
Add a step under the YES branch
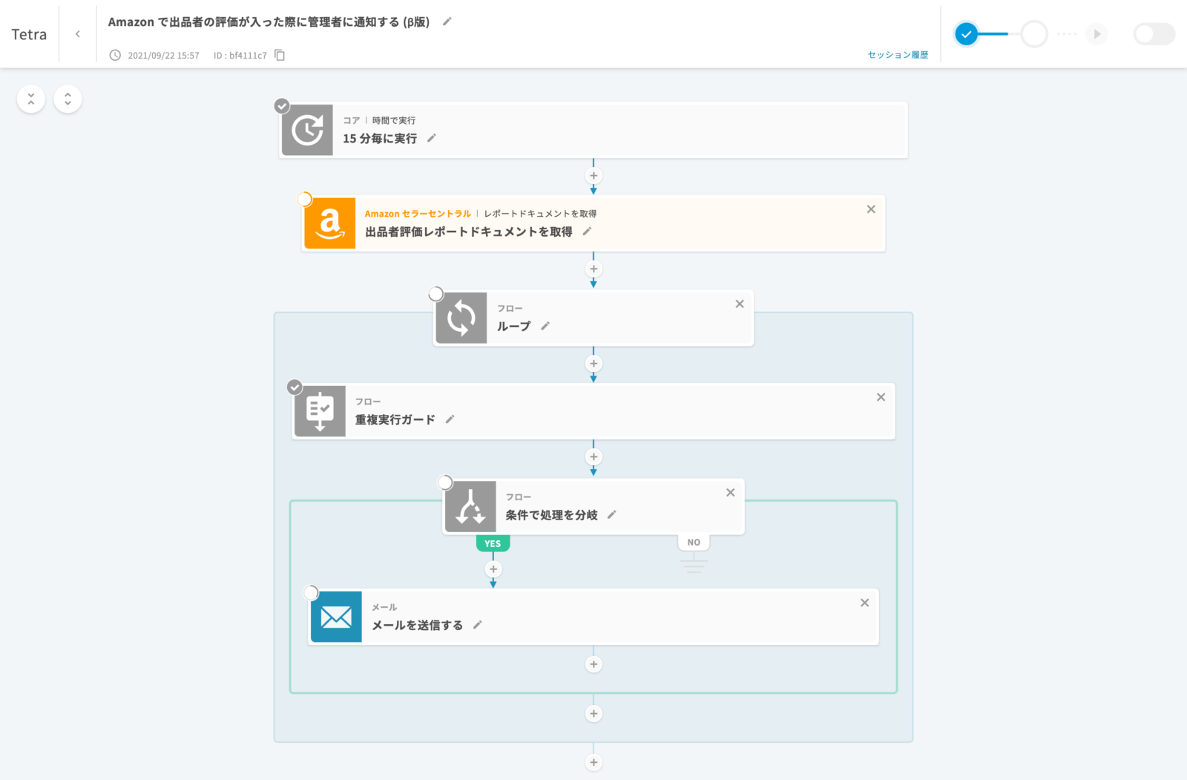point(493,569)
